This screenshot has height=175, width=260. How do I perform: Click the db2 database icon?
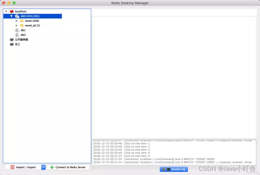pos(17,35)
